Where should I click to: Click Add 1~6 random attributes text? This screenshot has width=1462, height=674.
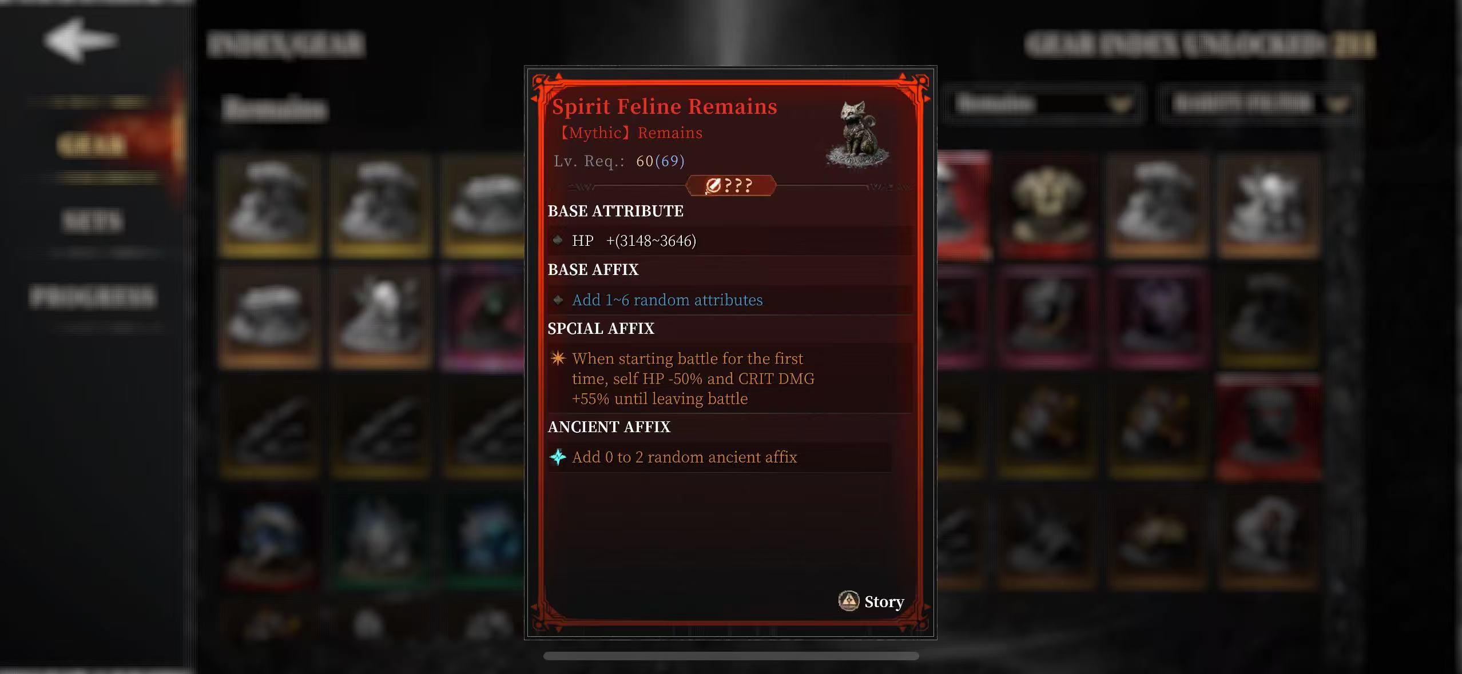(668, 300)
